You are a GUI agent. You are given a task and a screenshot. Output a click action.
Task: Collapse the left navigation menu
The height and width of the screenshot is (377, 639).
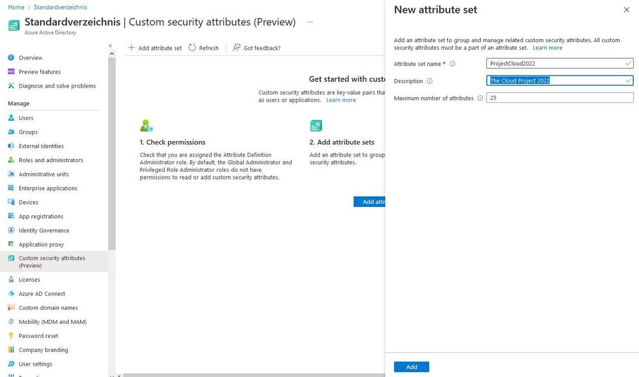pyautogui.click(x=111, y=45)
